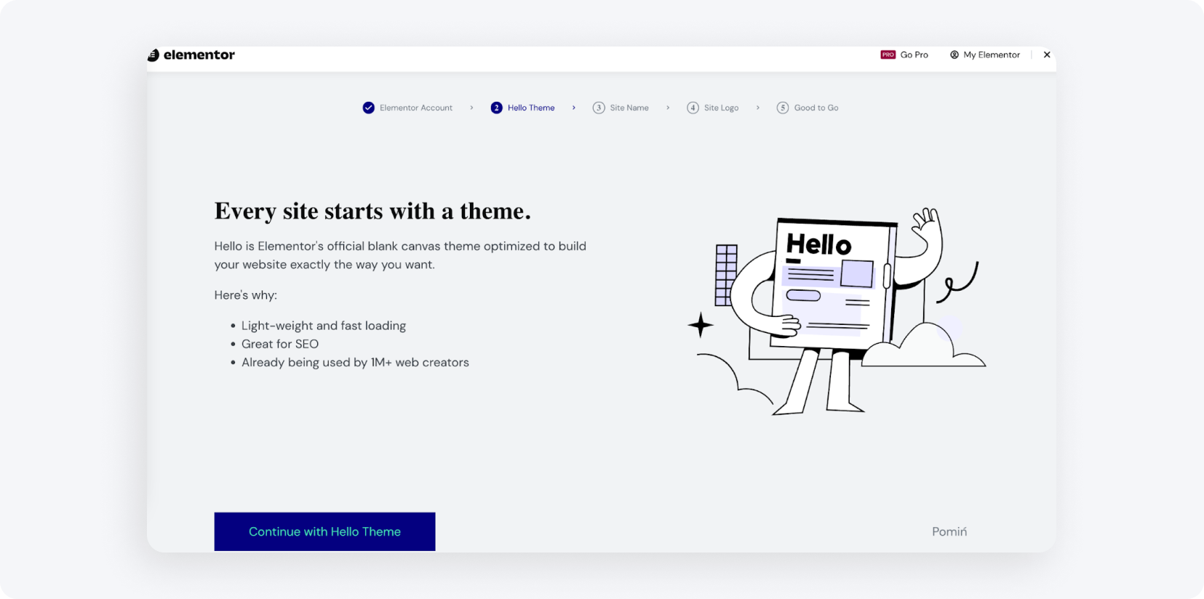
Task: Click the elementor wordmark text
Action: 199,55
